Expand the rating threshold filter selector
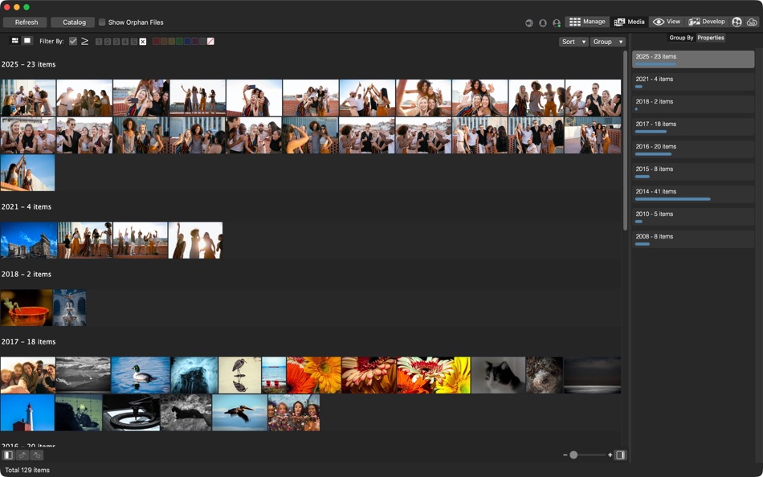Viewport: 763px width, 477px height. tap(84, 41)
